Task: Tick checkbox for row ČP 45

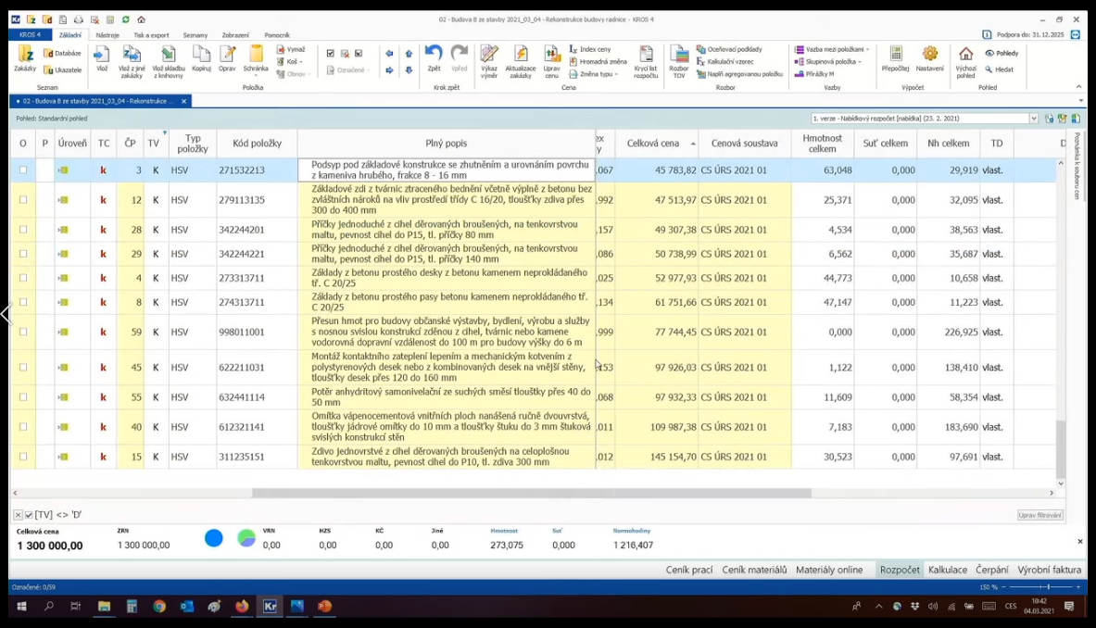Action: [23, 367]
